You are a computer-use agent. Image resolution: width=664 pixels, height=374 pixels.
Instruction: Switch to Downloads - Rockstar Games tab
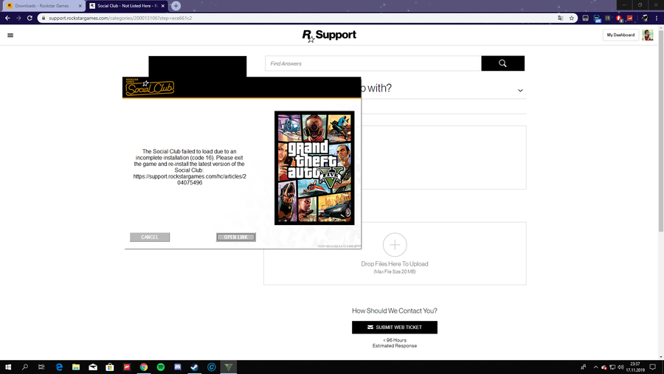(x=42, y=6)
